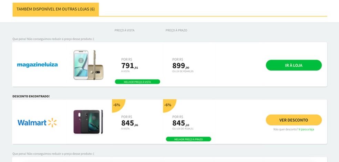Click the 'Melhor preço à vista' badge

point(137,82)
